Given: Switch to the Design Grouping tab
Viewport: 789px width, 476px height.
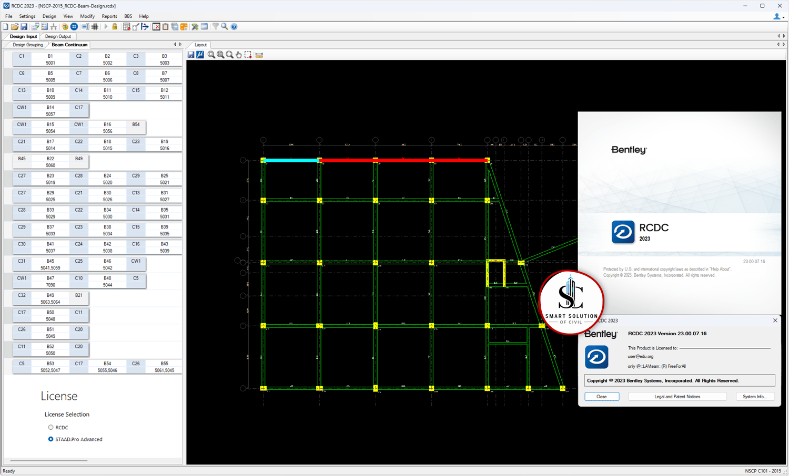Looking at the screenshot, I should pyautogui.click(x=28, y=45).
